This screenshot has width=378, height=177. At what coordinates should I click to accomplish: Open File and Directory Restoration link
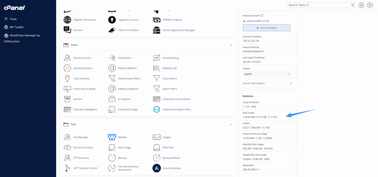coord(128,168)
